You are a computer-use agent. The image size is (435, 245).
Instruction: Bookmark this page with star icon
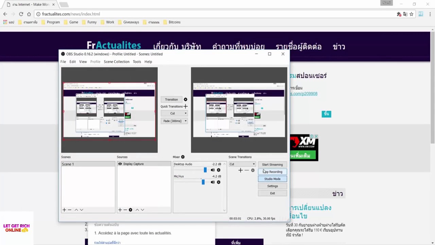411,14
